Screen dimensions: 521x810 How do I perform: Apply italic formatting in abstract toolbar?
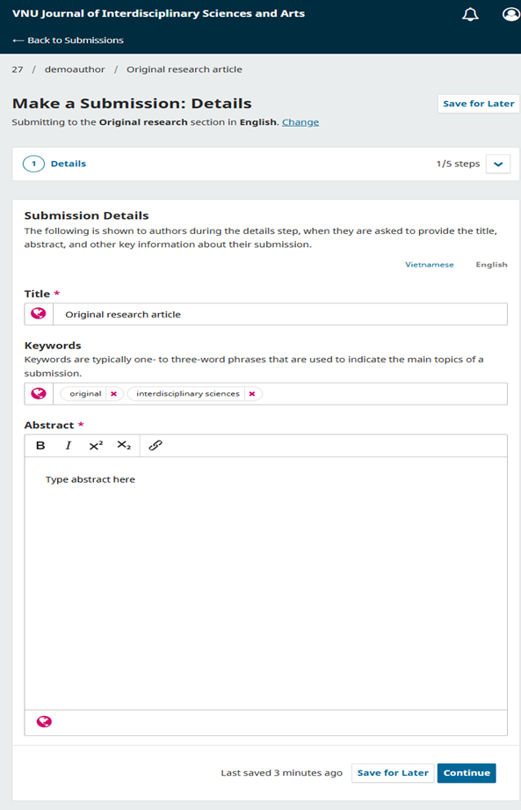[x=69, y=445]
